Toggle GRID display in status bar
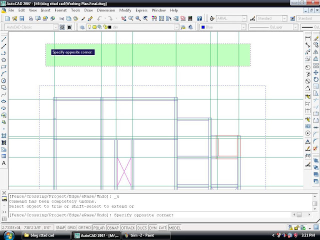 coord(71,227)
